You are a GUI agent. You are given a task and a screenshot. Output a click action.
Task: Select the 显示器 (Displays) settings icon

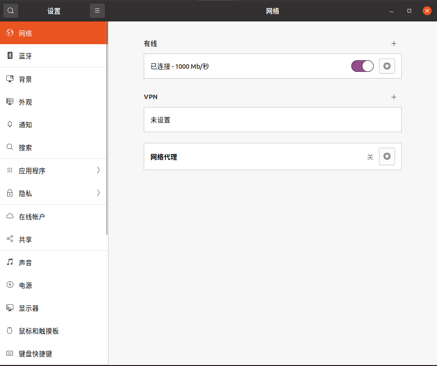click(9, 308)
